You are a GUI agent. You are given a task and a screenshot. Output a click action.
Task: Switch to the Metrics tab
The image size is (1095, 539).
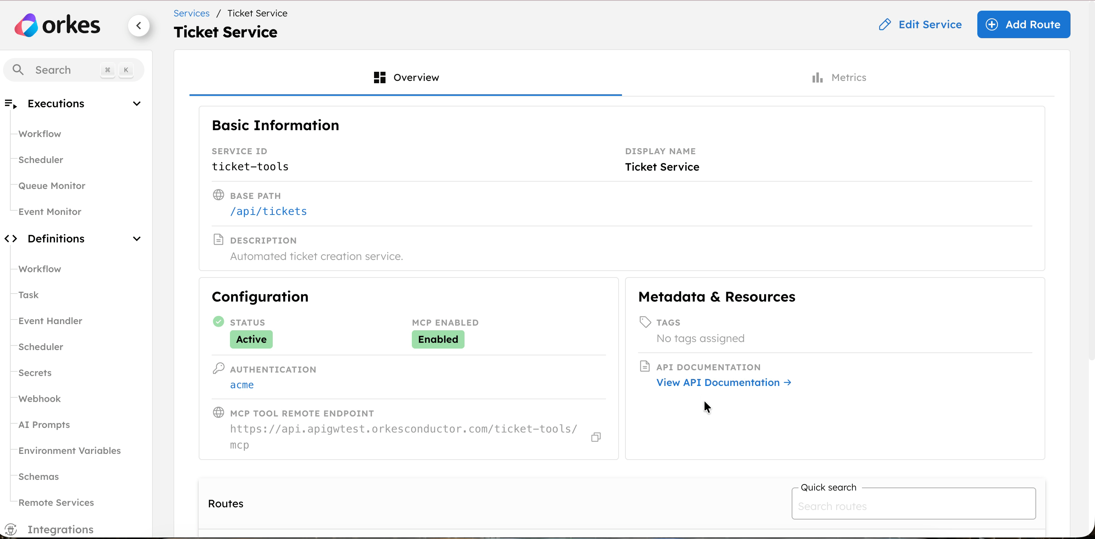[848, 77]
